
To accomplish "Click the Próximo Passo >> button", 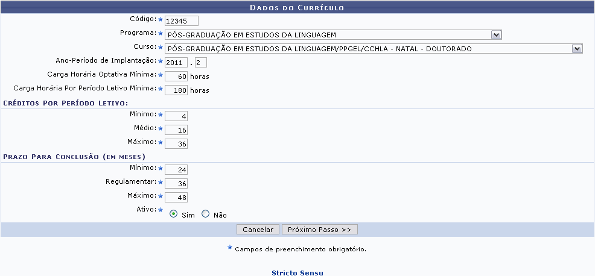I will [x=320, y=230].
